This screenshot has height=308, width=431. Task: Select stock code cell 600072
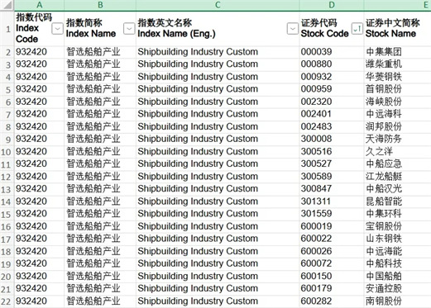pos(332,263)
